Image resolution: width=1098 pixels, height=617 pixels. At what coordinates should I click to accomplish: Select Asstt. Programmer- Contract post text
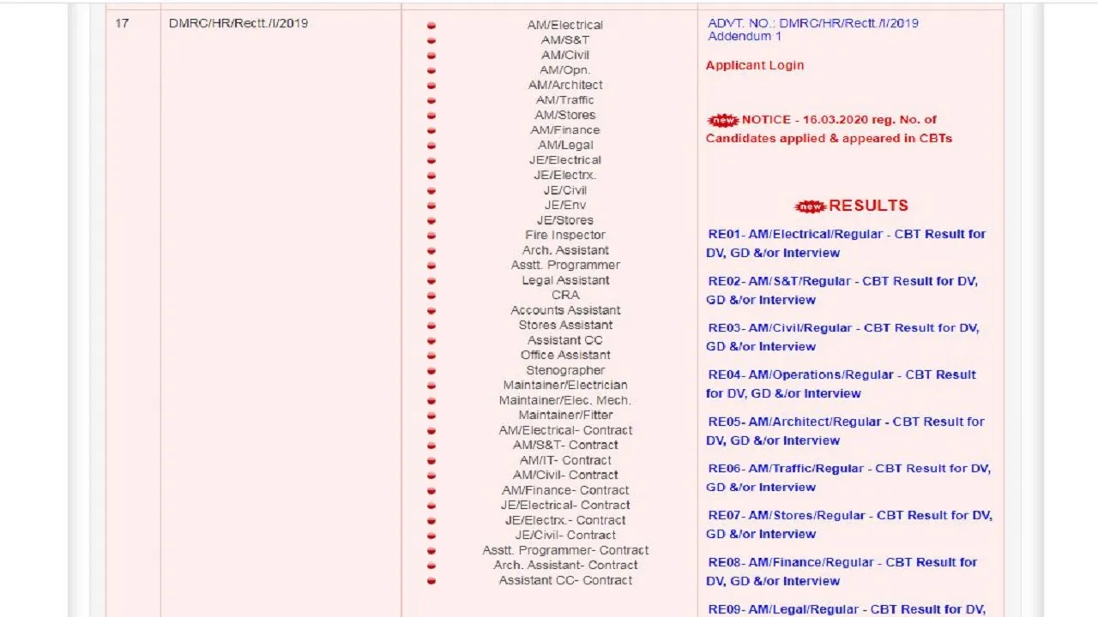565,550
